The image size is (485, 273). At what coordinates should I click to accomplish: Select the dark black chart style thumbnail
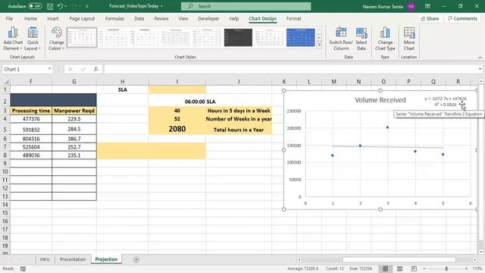pos(238,37)
